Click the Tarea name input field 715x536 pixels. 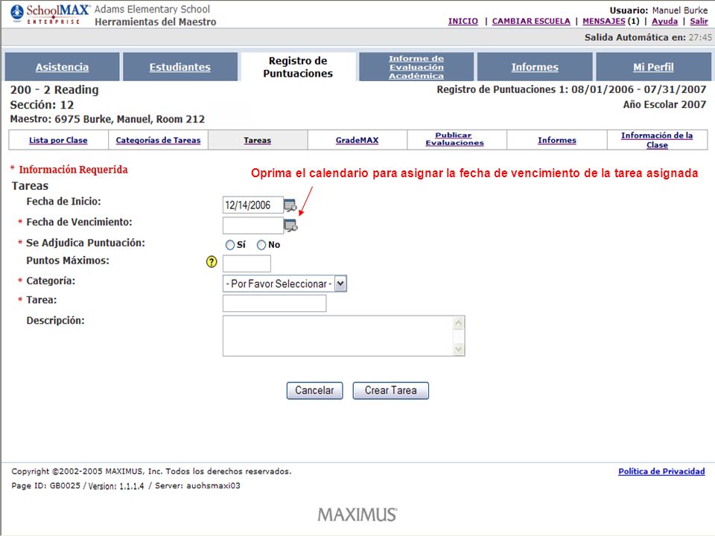[x=275, y=303]
